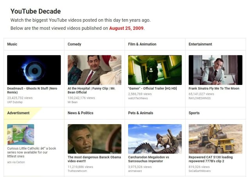Click the 'ads via Carbon' link
The height and width of the screenshot is (177, 250).
(x=16, y=162)
